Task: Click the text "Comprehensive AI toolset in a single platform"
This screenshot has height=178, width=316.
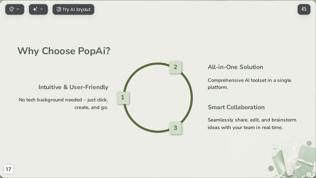Action: point(249,84)
